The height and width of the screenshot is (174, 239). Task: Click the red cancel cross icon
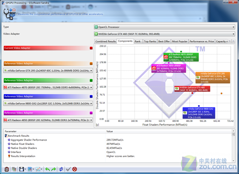(75, 169)
